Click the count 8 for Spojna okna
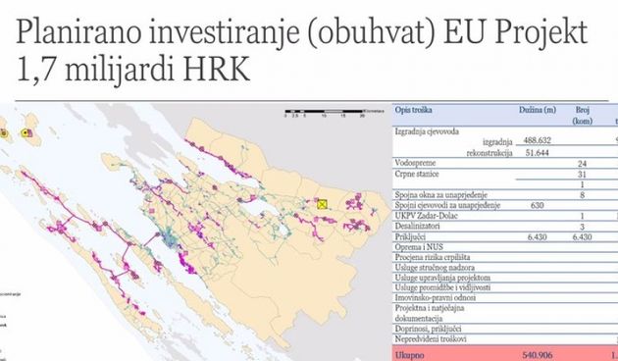The height and width of the screenshot is (361, 618). [x=582, y=195]
